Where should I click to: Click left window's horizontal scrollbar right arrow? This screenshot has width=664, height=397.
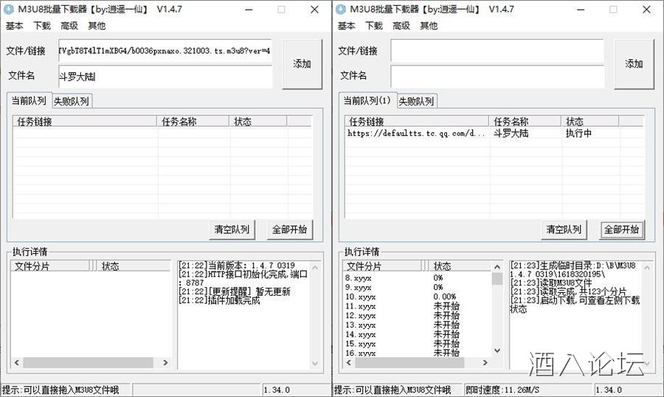[166, 363]
